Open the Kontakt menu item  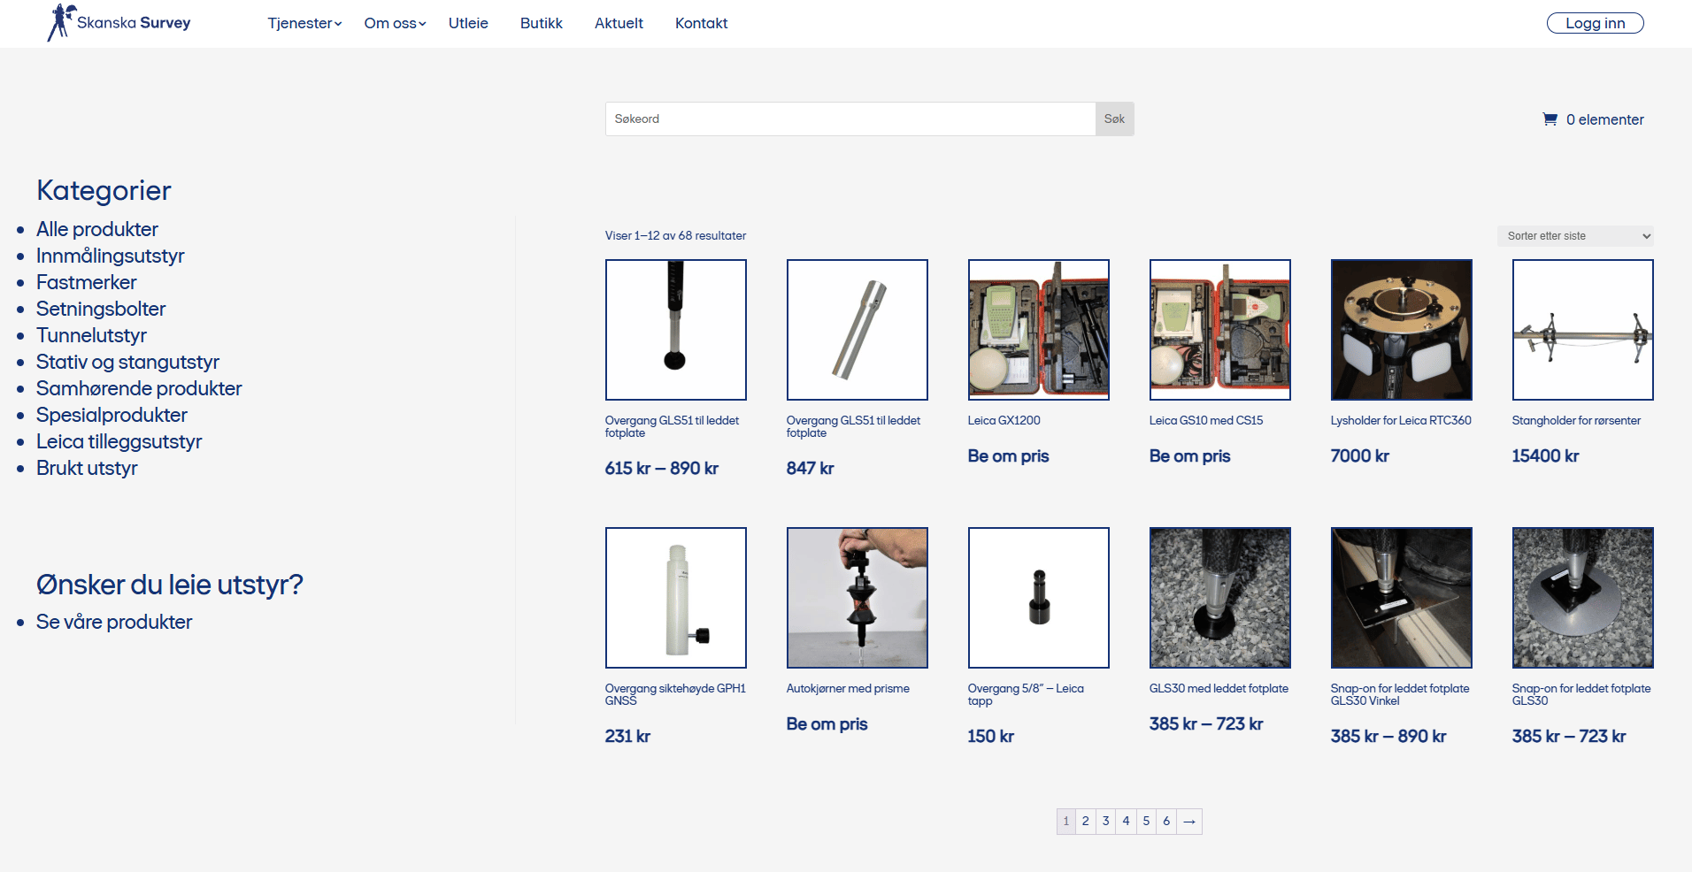coord(701,23)
